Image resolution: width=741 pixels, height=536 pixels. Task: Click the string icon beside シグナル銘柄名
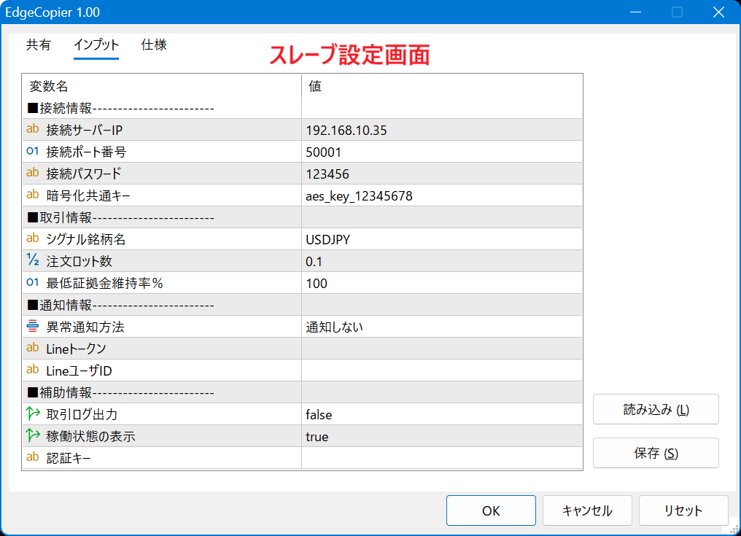pos(33,238)
